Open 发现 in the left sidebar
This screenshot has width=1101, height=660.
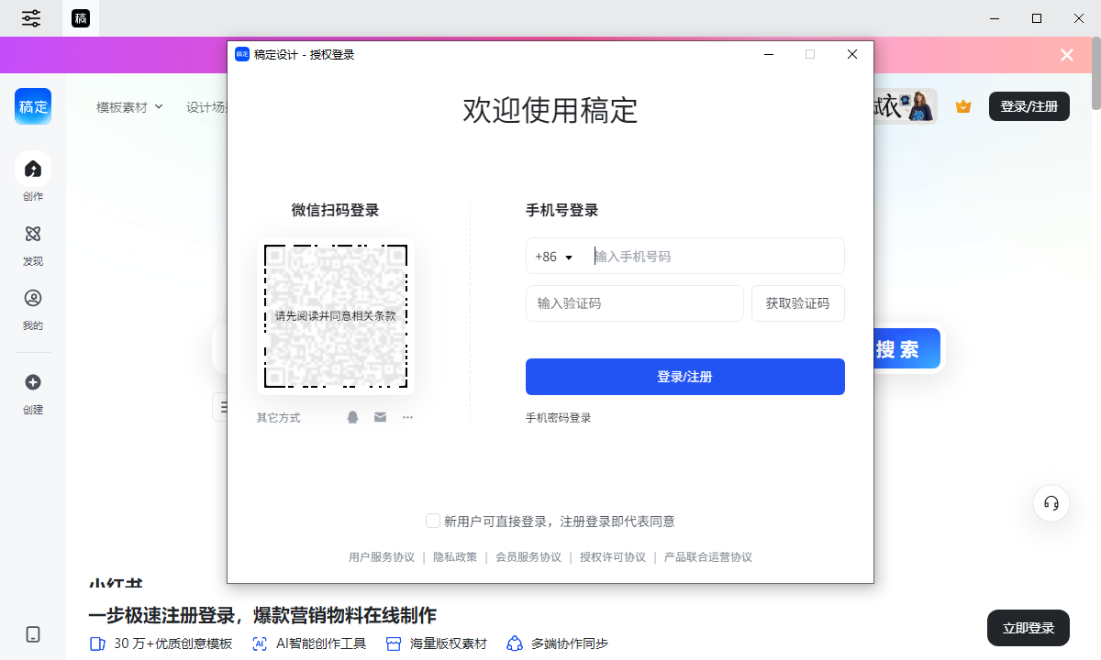(33, 246)
